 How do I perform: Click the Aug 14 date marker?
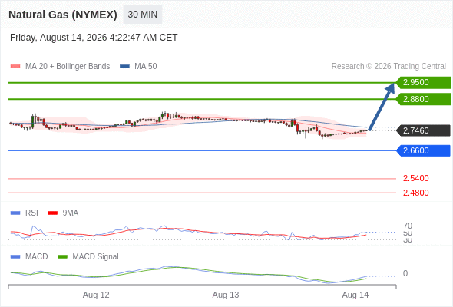[355, 295]
